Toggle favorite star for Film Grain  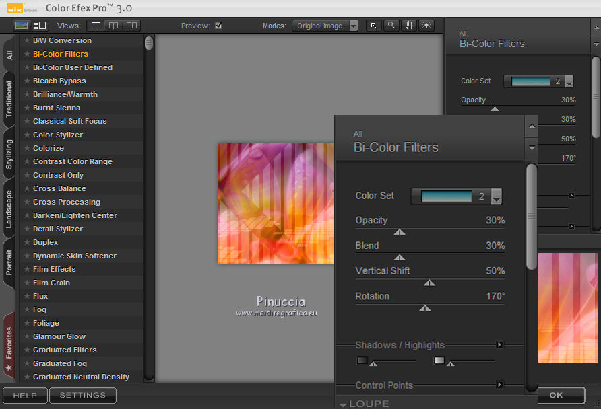(x=27, y=283)
